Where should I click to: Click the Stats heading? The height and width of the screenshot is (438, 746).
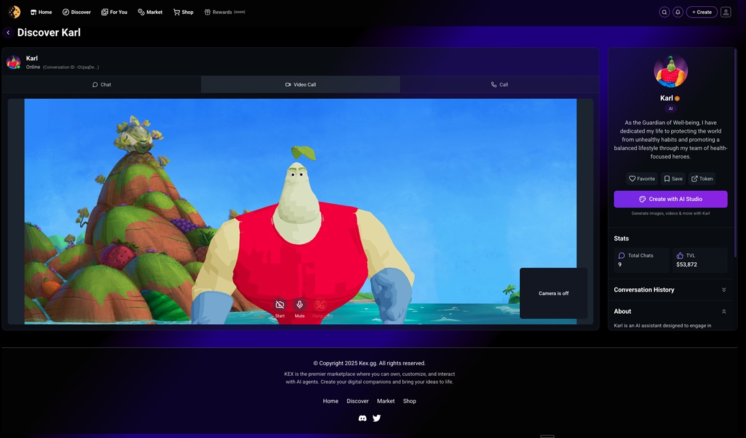click(621, 239)
